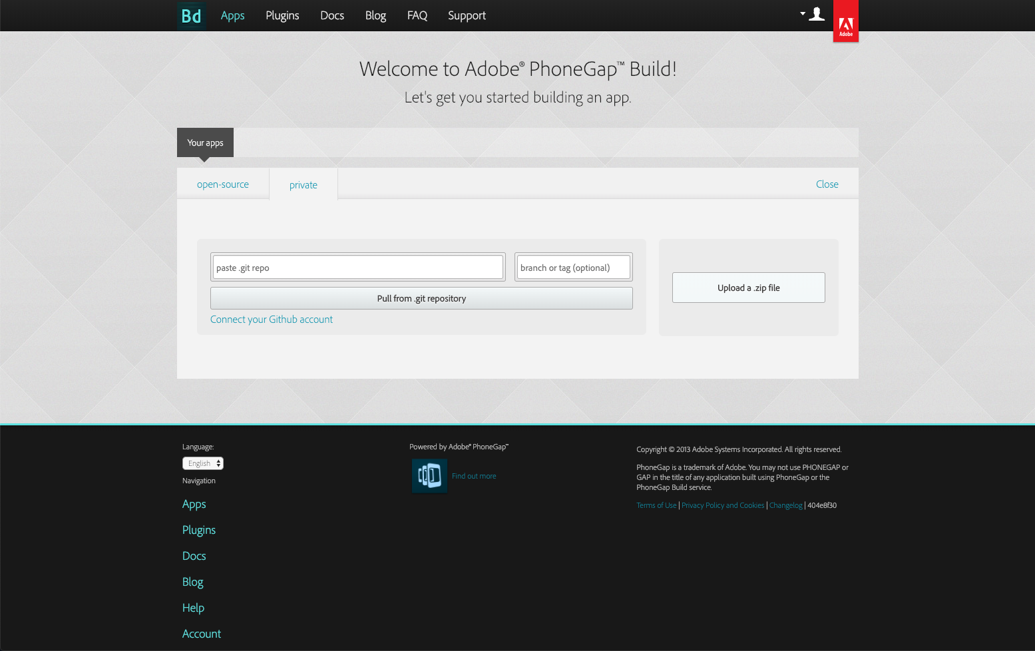Open Apps link in footer navigation

pyautogui.click(x=194, y=504)
